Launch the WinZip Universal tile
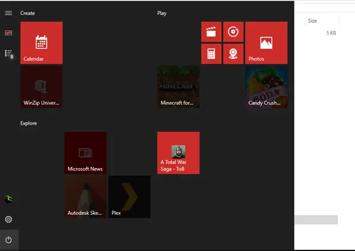355x251 pixels. (x=41, y=87)
